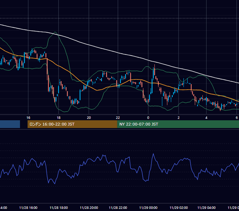Select the tall candle spike just after 0:00
This screenshot has height=211, width=239.
click(154, 70)
